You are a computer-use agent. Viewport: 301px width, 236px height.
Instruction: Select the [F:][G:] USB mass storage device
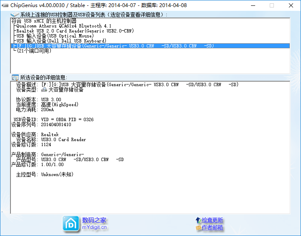pyautogui.click(x=150, y=46)
